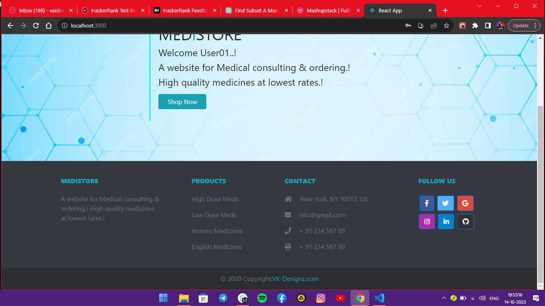Show hidden system tray icons
Viewport: 545px width, 306px height.
[443, 298]
